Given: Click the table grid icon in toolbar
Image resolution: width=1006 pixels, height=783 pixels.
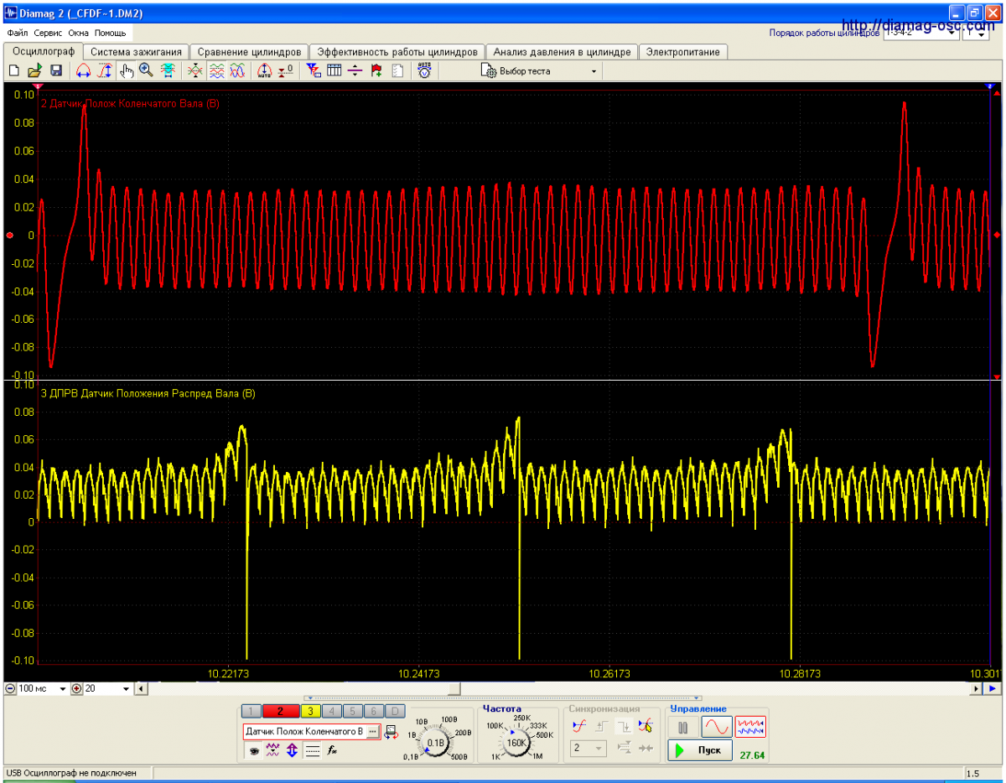Looking at the screenshot, I should coord(334,71).
